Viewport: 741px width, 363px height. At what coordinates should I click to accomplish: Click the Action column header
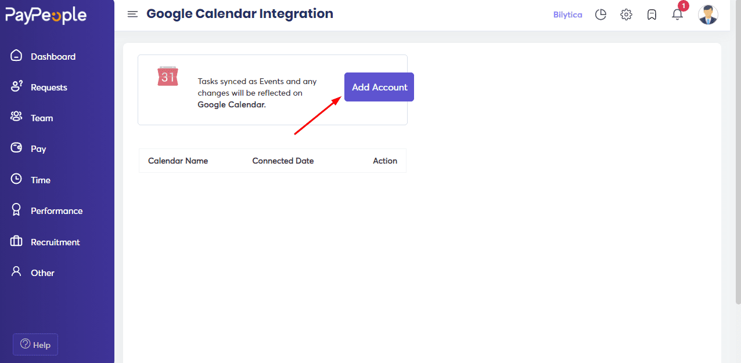[385, 161]
